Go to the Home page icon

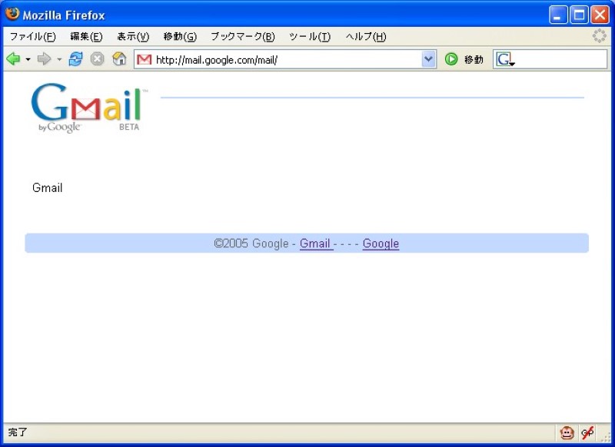[x=119, y=59]
